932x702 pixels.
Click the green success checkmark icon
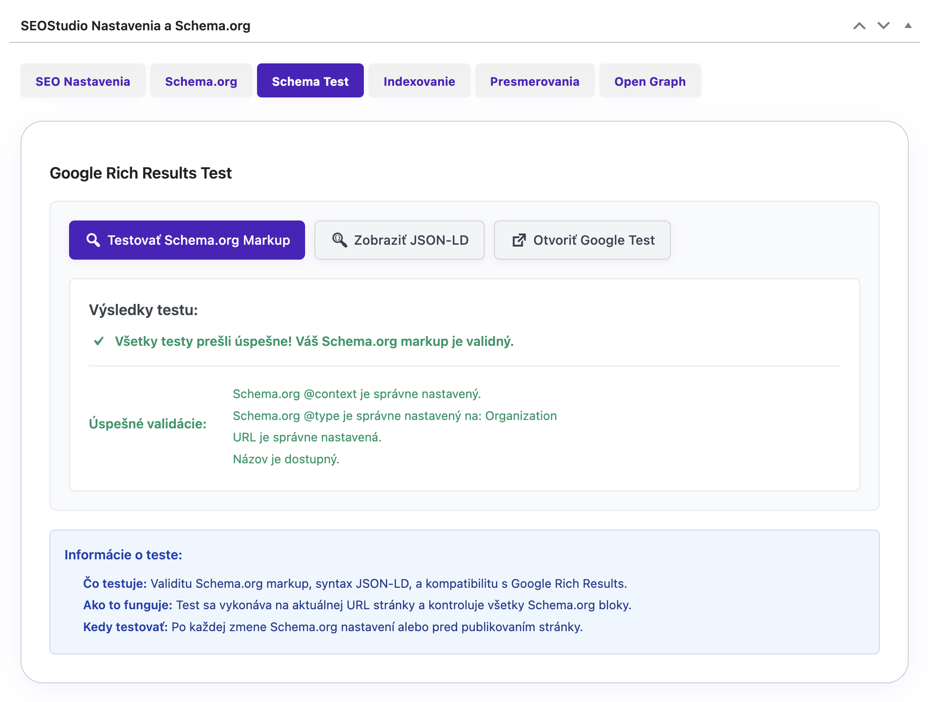click(x=99, y=341)
